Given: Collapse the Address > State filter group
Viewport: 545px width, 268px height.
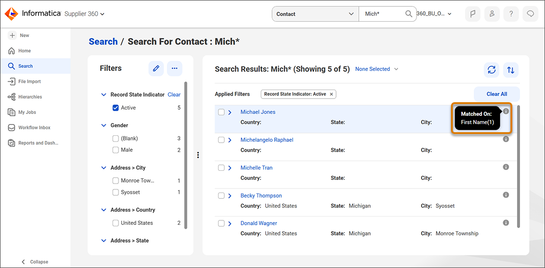Looking at the screenshot, I should (x=104, y=241).
